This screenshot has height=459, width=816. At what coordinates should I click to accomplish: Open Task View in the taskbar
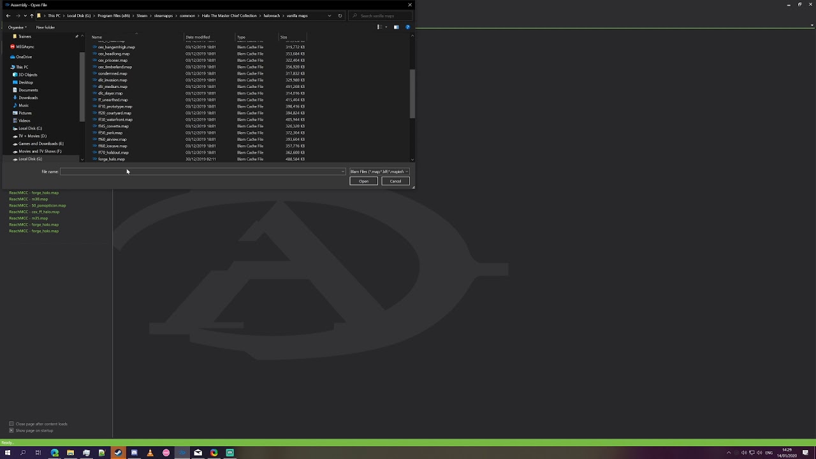pos(38,453)
